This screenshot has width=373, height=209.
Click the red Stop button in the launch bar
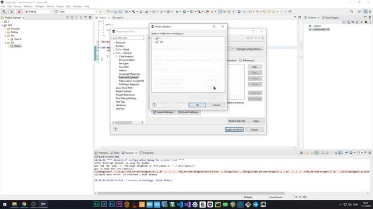click(x=19, y=12)
